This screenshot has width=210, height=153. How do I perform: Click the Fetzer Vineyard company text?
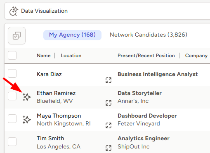[x=139, y=124]
